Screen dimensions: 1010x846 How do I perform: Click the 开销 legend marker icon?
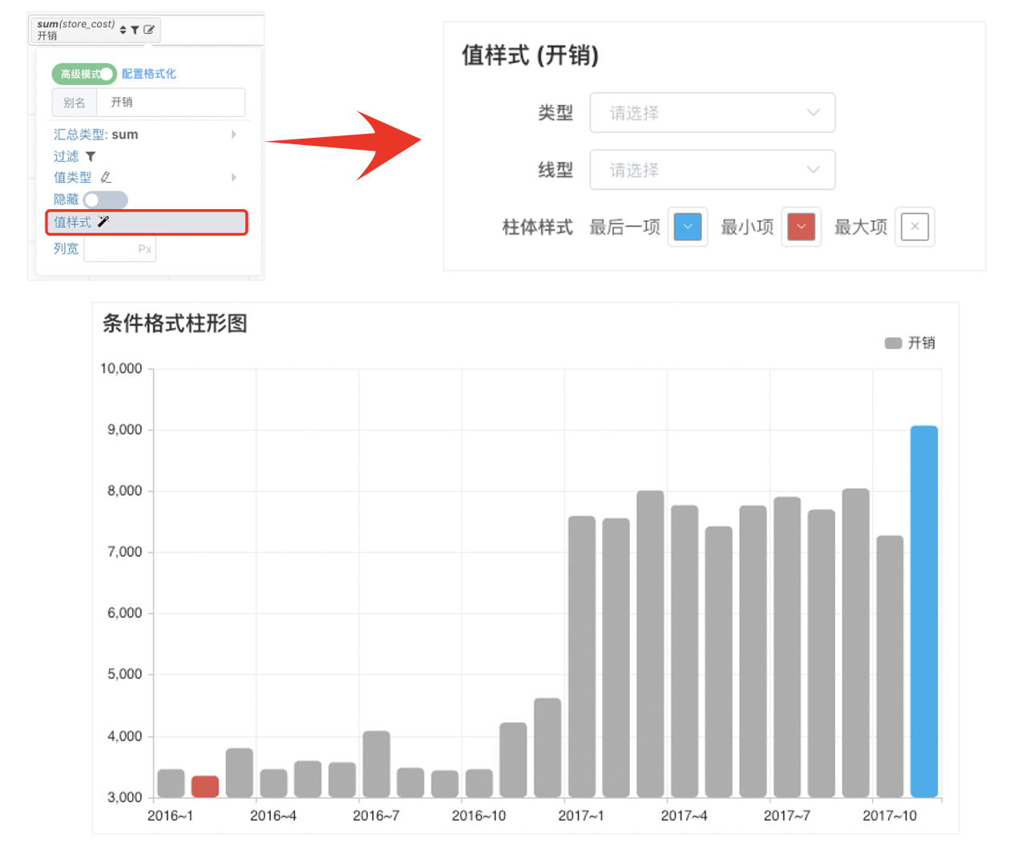893,343
